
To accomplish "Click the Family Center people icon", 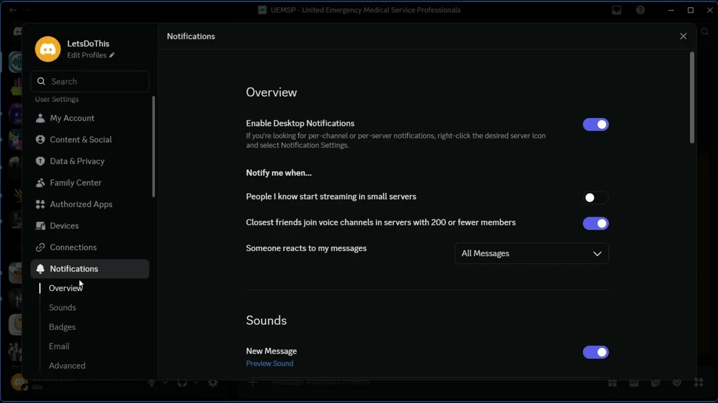I will click(40, 182).
